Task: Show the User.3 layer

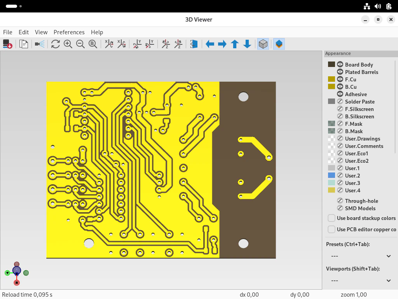Action: [340, 183]
